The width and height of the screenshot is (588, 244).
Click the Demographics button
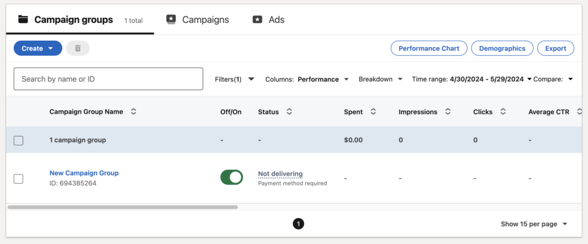(502, 48)
